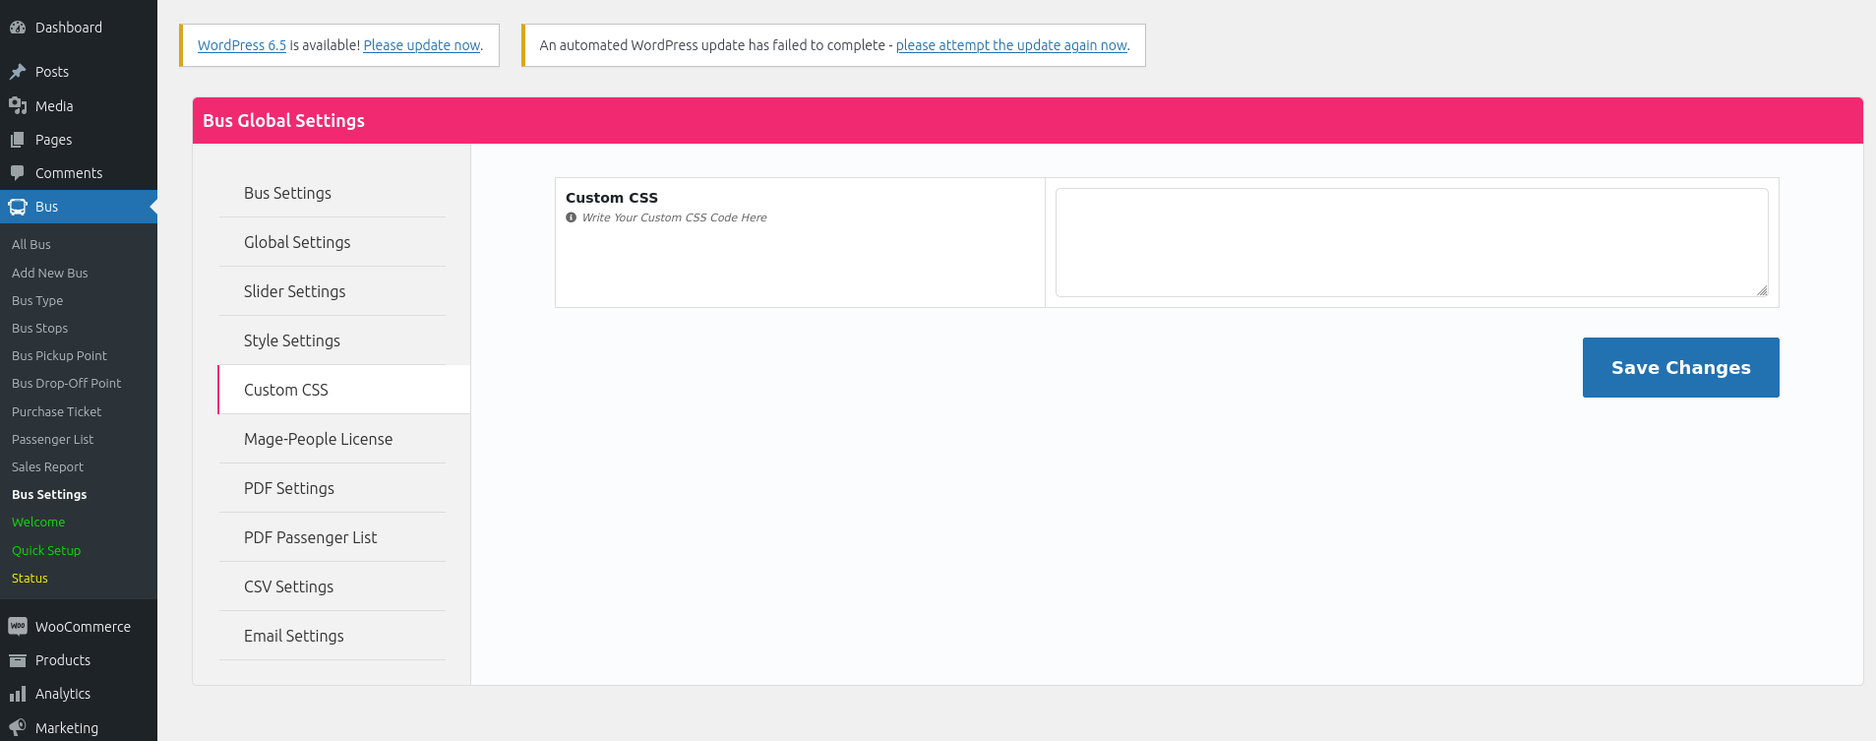1876x741 pixels.
Task: Click the Comments speech bubble icon
Action: click(x=18, y=173)
